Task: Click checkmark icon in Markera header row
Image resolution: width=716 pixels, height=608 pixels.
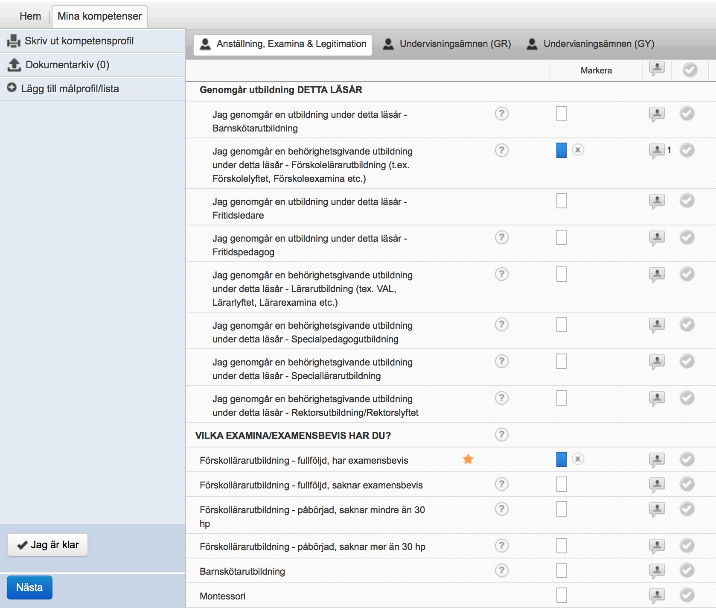Action: 690,70
